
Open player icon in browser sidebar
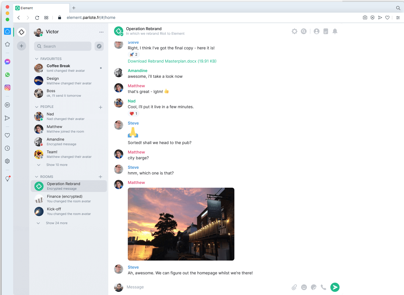click(x=7, y=105)
